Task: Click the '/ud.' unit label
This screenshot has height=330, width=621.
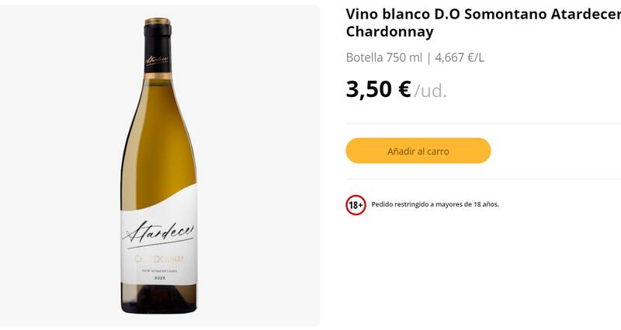Action: click(x=431, y=91)
